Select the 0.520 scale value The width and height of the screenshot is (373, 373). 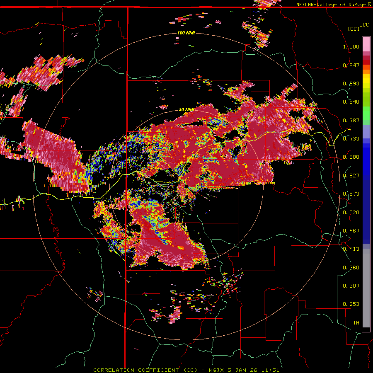pos(351,213)
